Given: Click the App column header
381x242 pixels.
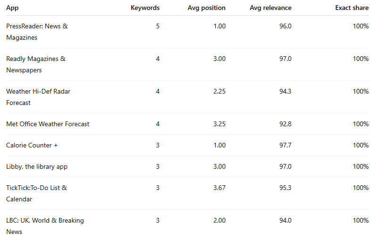Looking at the screenshot, I should (x=12, y=8).
